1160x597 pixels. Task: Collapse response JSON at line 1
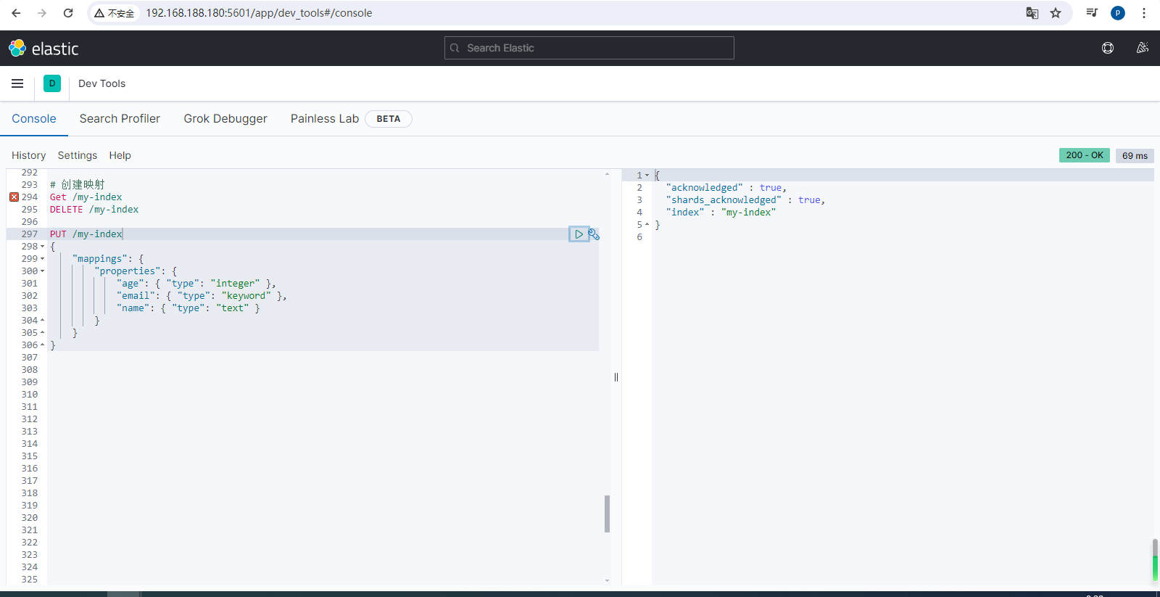point(647,176)
